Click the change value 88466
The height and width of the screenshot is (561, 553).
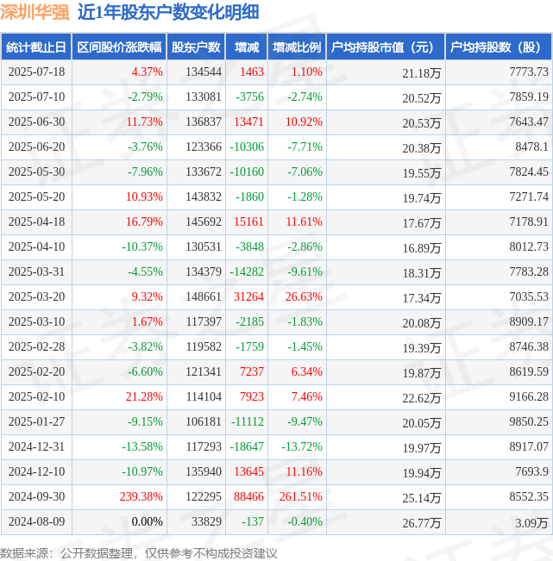tap(249, 496)
